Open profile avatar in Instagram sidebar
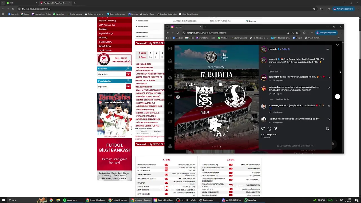This screenshot has height=203, width=361. click(170, 122)
